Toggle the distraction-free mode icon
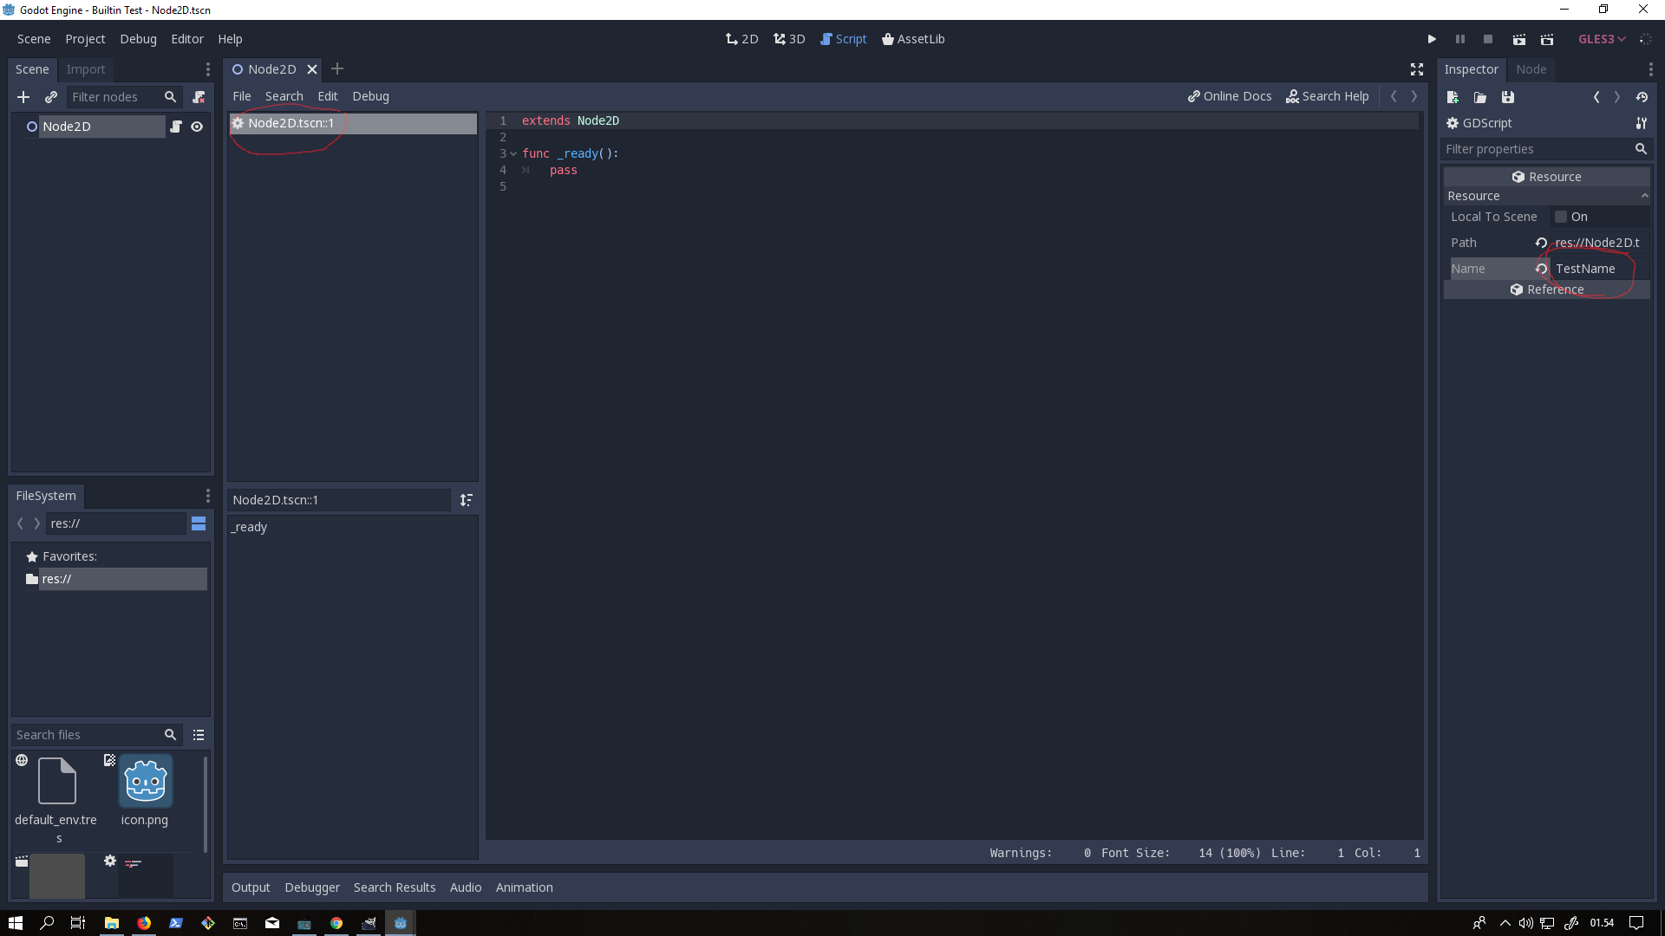Screen dimensions: 1665x936 click(1416, 69)
